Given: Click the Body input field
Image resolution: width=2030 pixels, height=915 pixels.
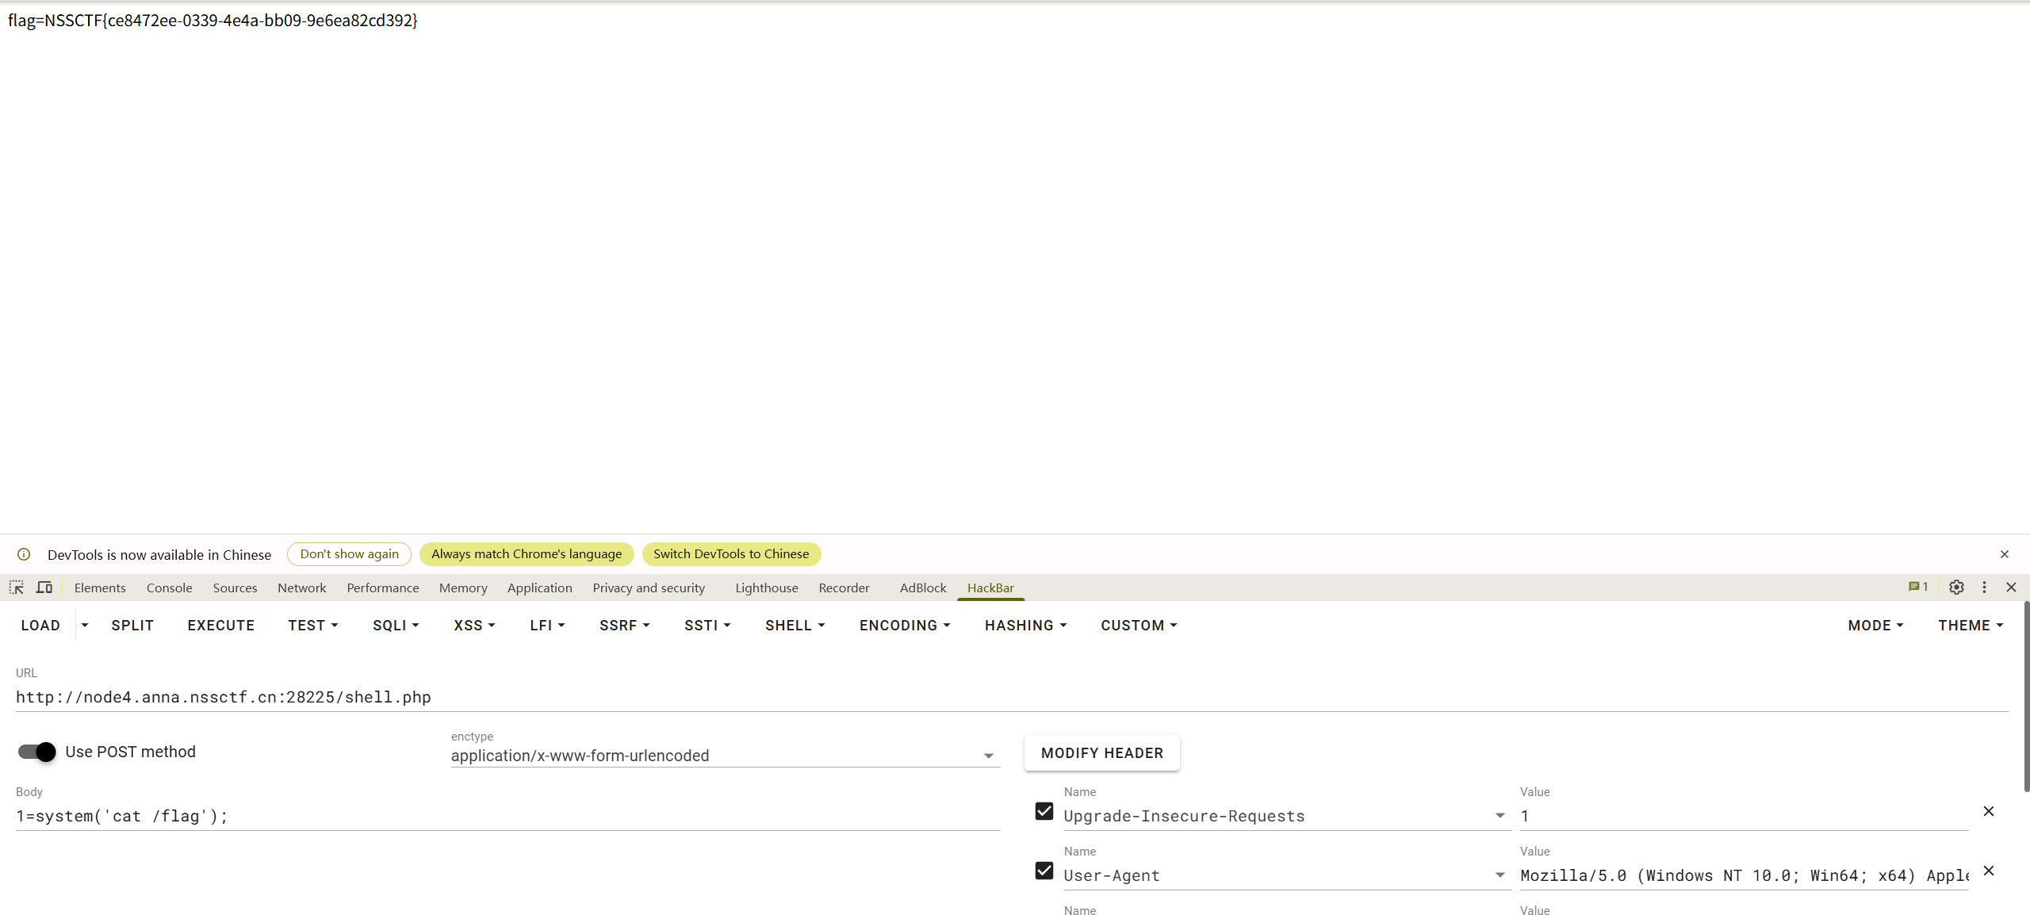Looking at the screenshot, I should [507, 816].
